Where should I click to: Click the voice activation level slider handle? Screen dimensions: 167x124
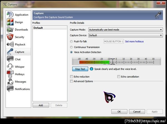point(112,61)
